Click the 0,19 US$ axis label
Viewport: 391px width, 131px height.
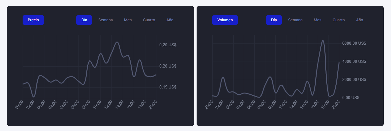pos(168,87)
